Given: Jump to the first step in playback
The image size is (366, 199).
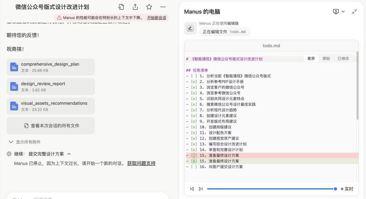Looking at the screenshot, I should click(x=192, y=189).
